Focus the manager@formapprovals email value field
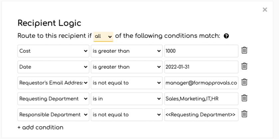Image resolution: width=279 pixels, height=139 pixels. [x=201, y=83]
